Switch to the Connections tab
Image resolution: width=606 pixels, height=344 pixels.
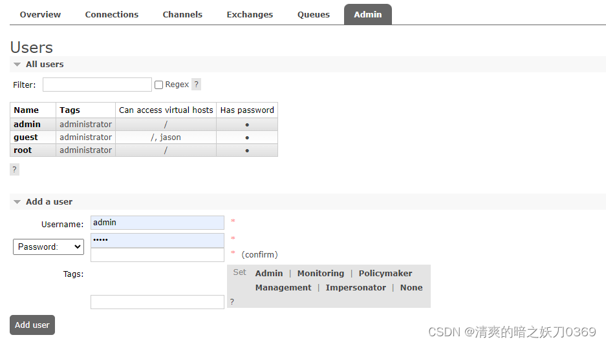coord(112,15)
